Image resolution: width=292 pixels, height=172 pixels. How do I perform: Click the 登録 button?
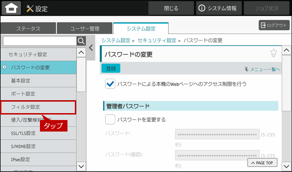click(111, 68)
